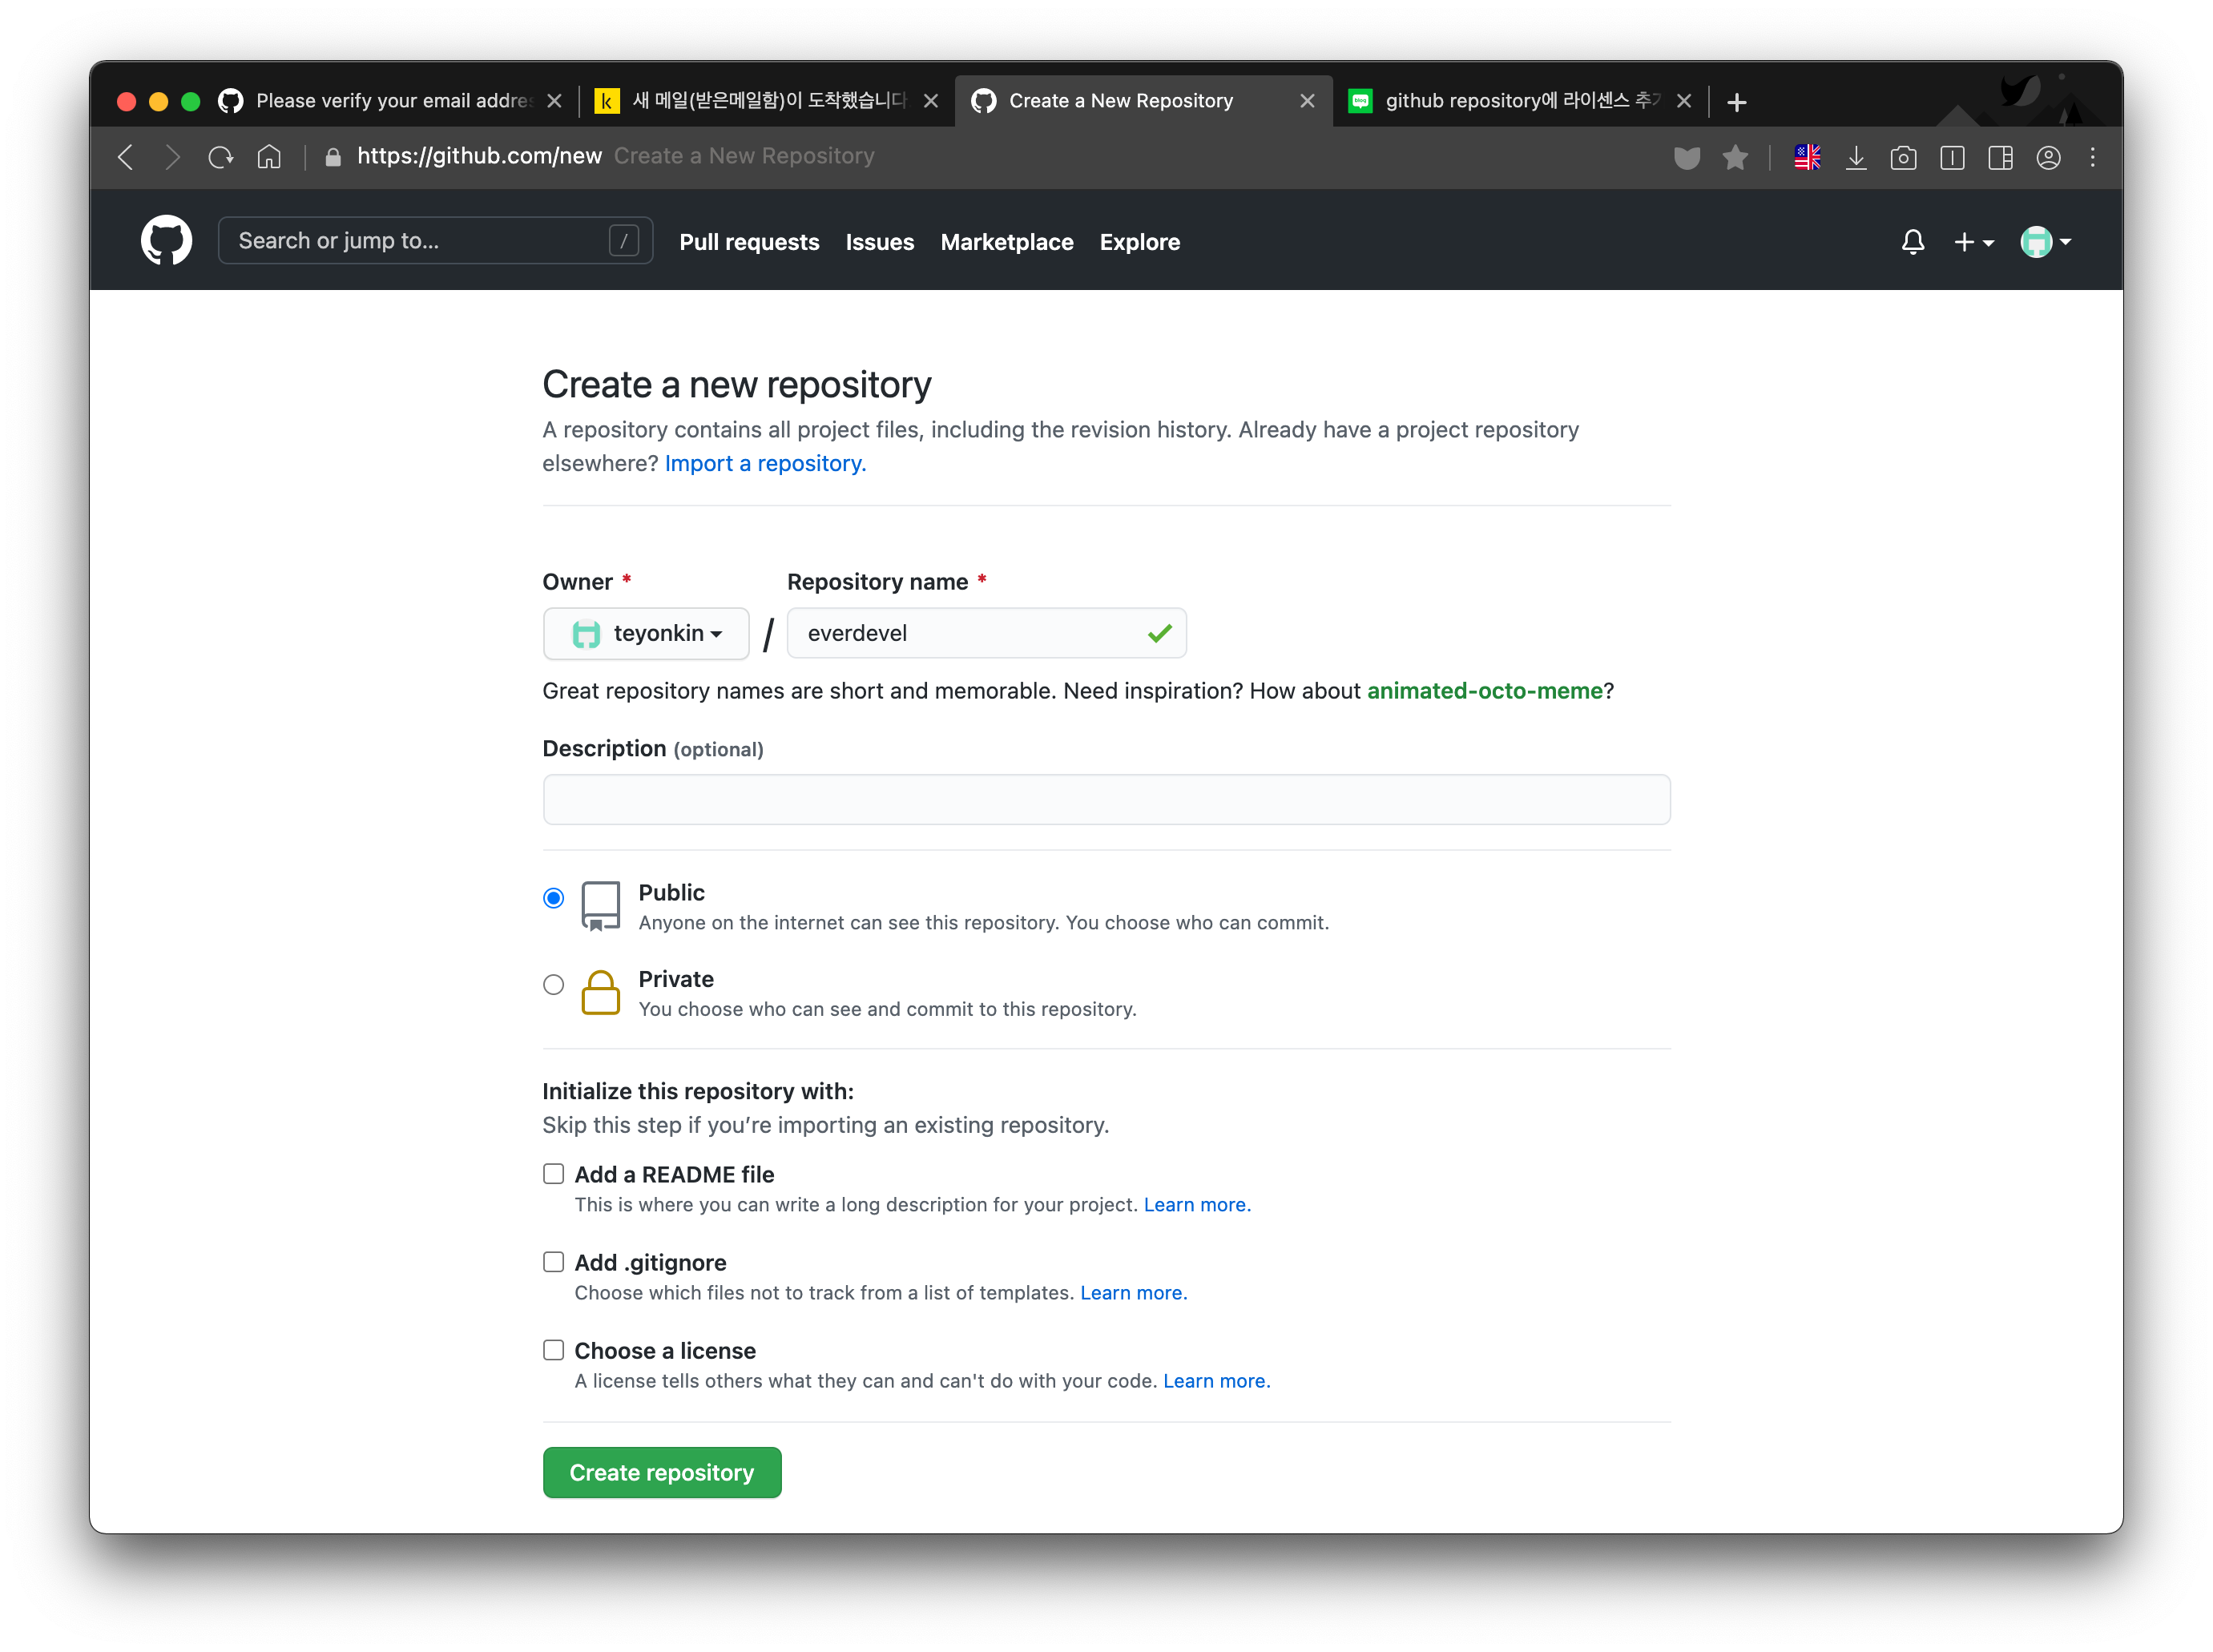Open the teyonkin owner dropdown

[646, 633]
